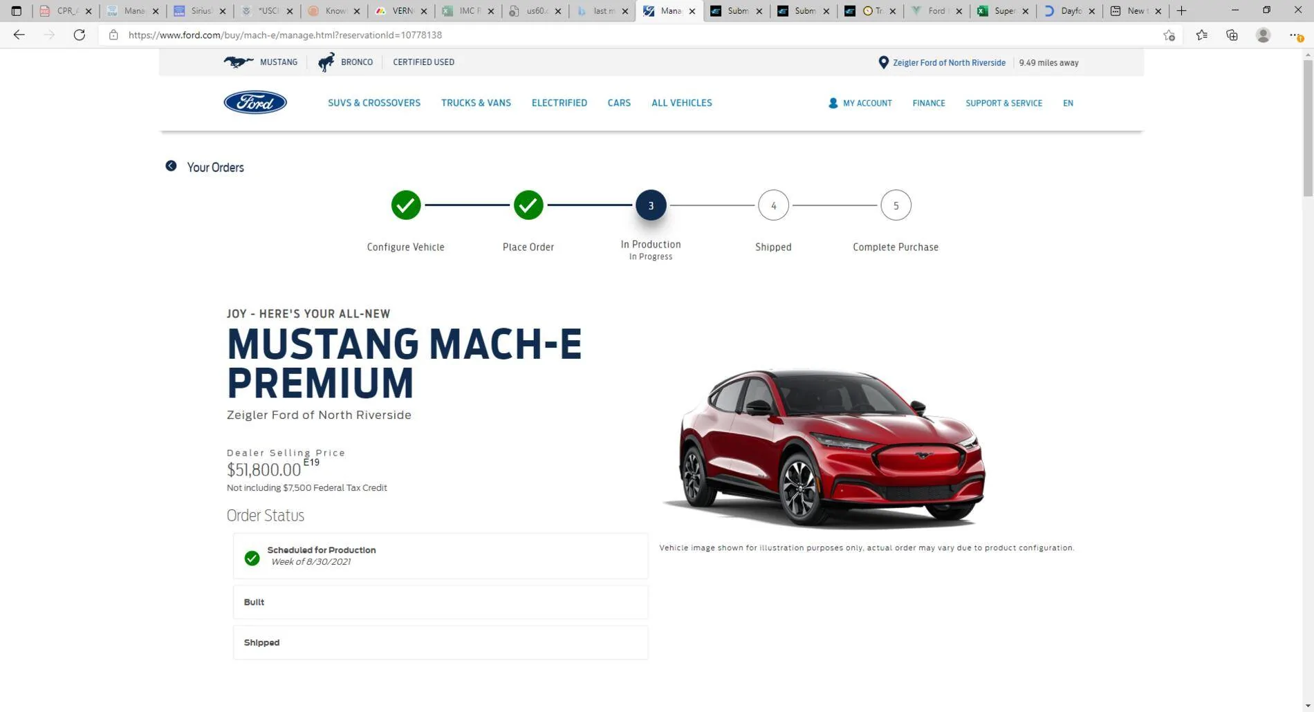1314x712 pixels.
Task: Open All Vehicles menu
Action: (x=681, y=103)
